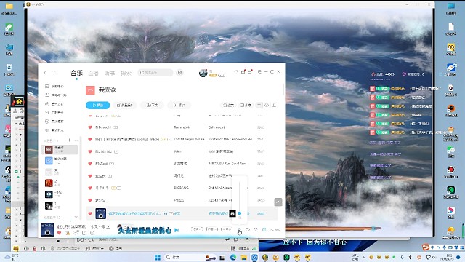Screen dimensions: 465x262
Task: Collapse the self-built playlist section chevron
Action: click(76, 140)
